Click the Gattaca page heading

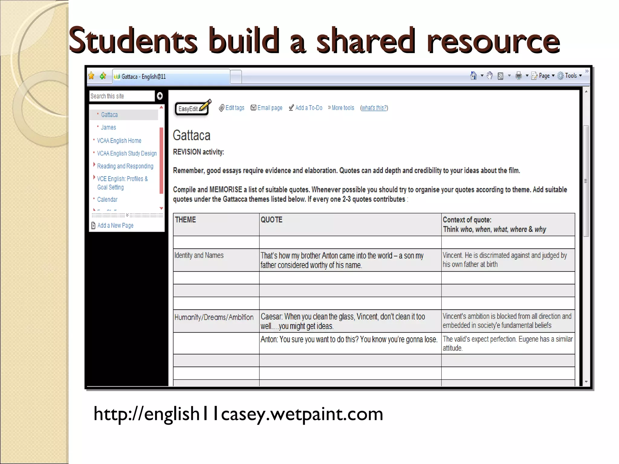click(x=192, y=135)
